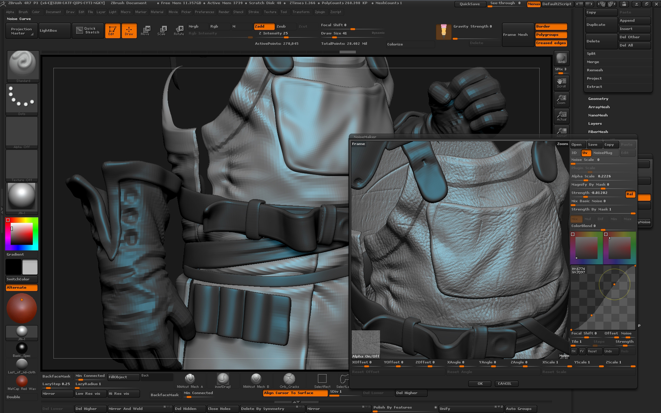Enable Zadd sculpting mode

coord(264,27)
